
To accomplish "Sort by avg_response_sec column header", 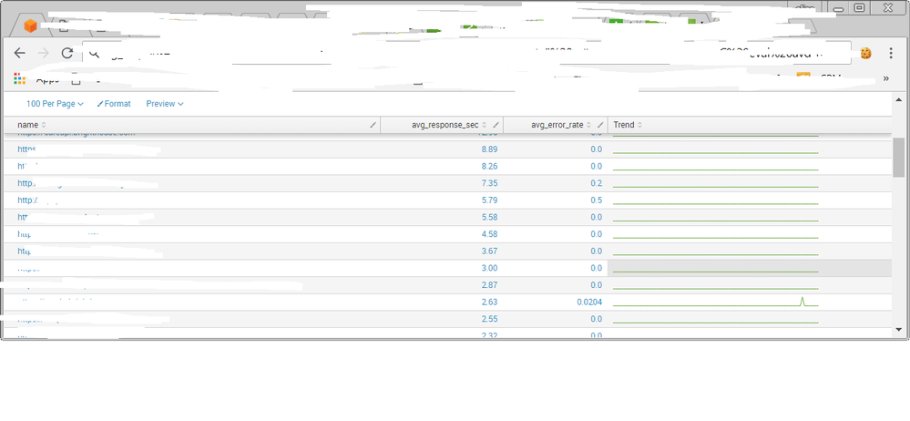I will 440,125.
